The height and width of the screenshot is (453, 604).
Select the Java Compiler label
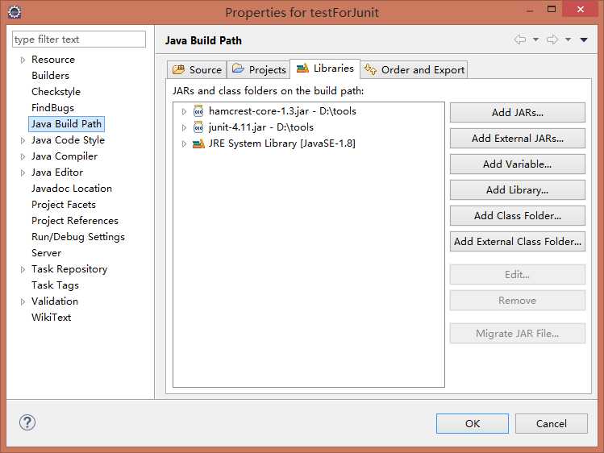tap(65, 156)
